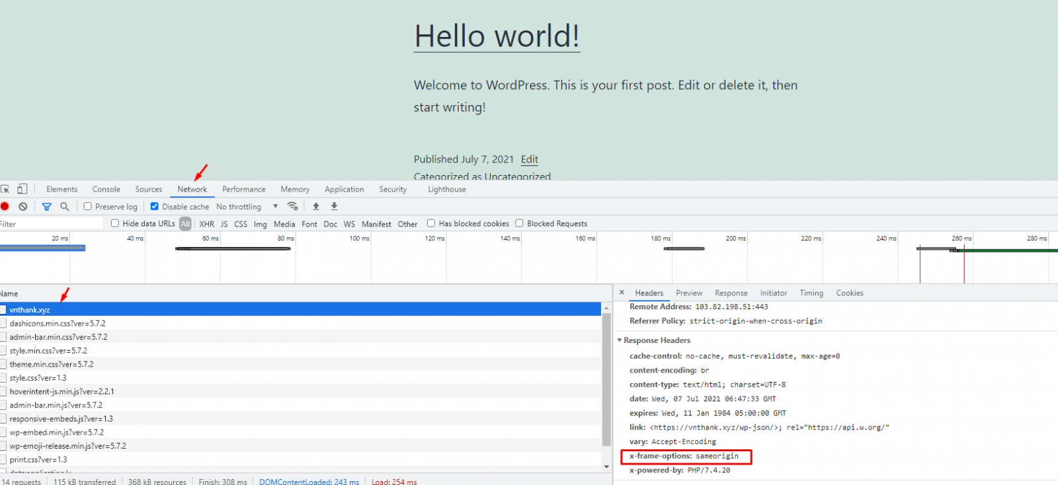Check the Hide data URLs box
The image size is (1058, 485).
[115, 223]
